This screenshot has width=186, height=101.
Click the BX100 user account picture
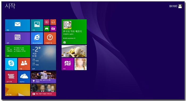click(180, 6)
